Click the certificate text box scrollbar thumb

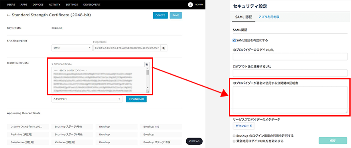tap(148, 72)
